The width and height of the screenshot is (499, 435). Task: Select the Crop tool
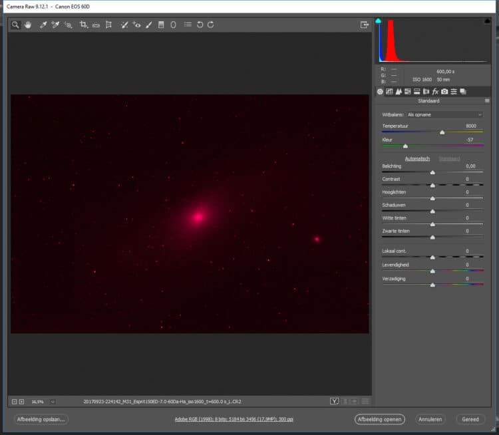(84, 25)
